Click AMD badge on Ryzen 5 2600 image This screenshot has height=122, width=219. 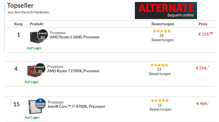[x=42, y=34]
